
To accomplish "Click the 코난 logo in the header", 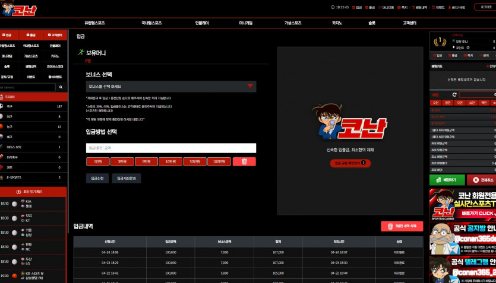I will pos(19,8).
